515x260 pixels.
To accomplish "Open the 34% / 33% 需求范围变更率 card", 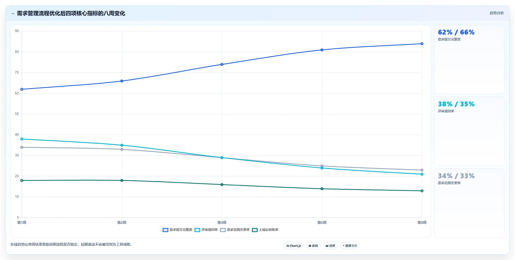I will click(469, 203).
